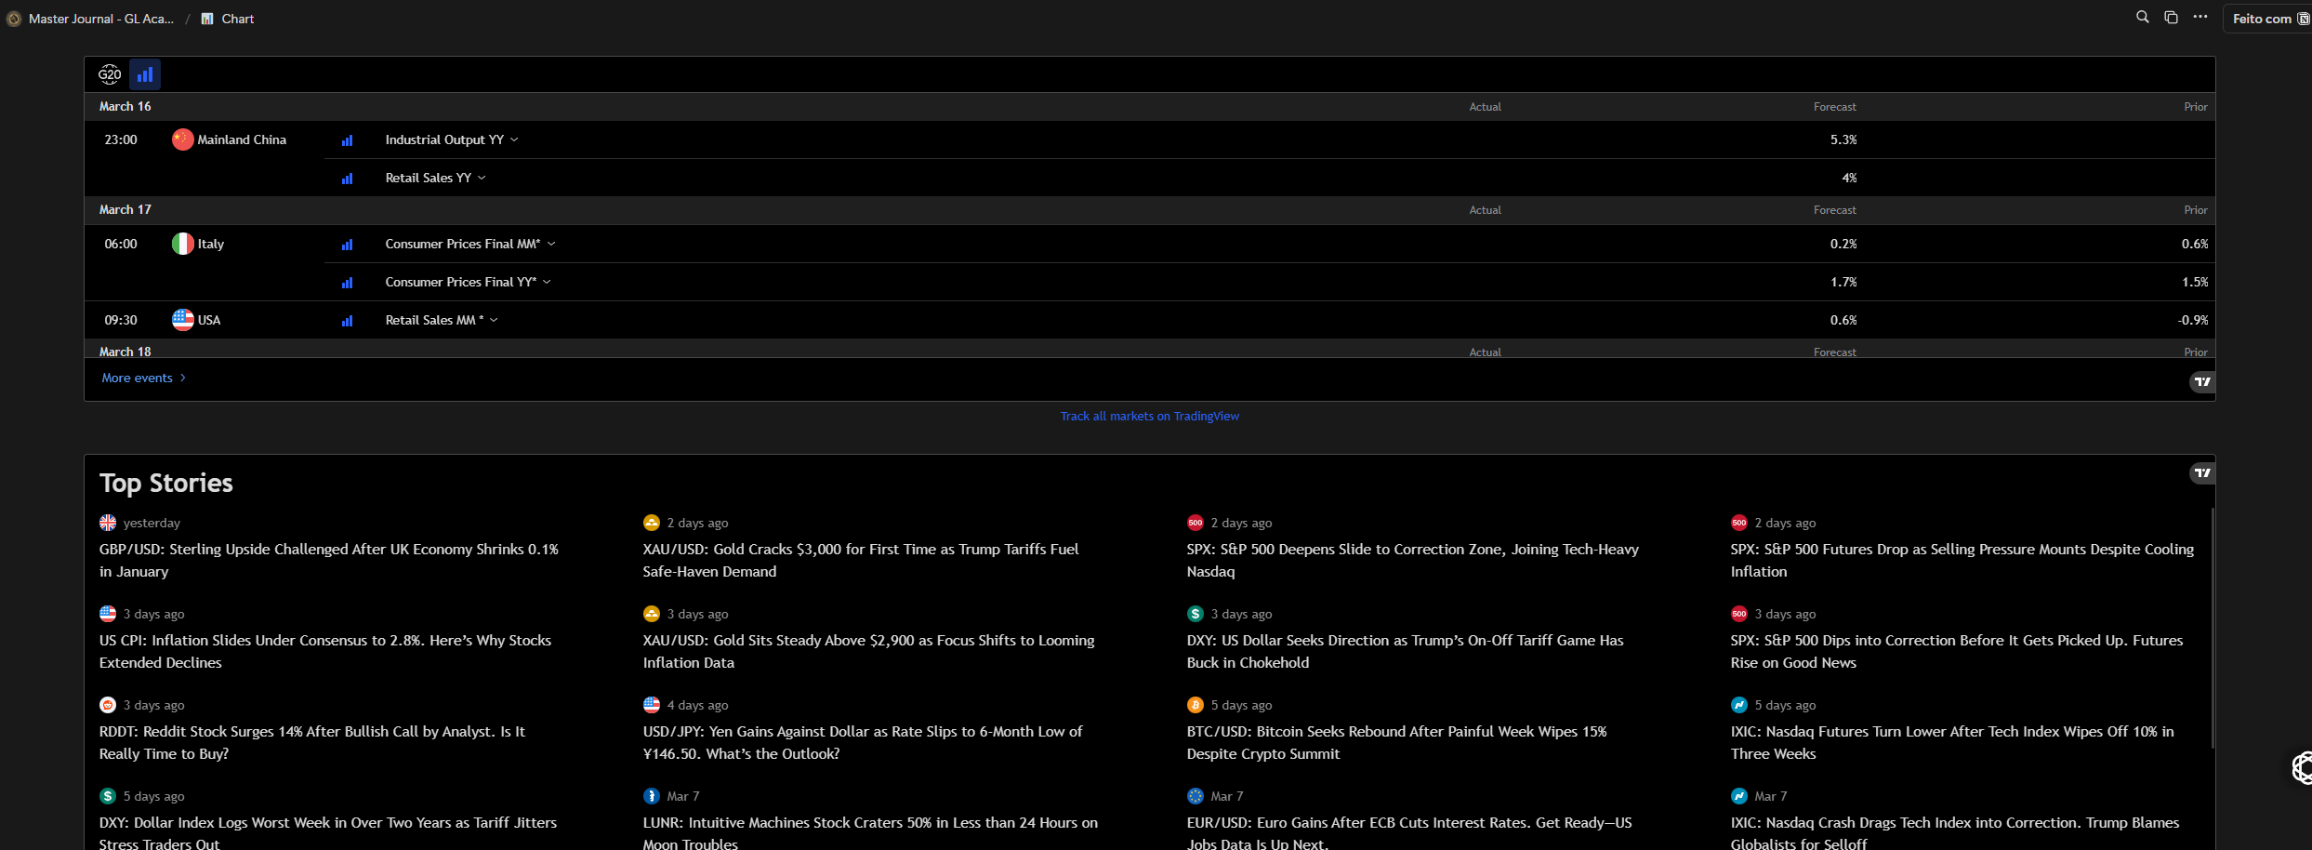Click the Mainland China flag icon

tap(182, 139)
